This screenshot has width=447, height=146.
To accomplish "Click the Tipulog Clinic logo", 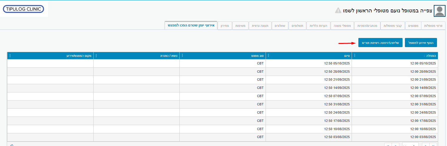I will coord(23,9).
